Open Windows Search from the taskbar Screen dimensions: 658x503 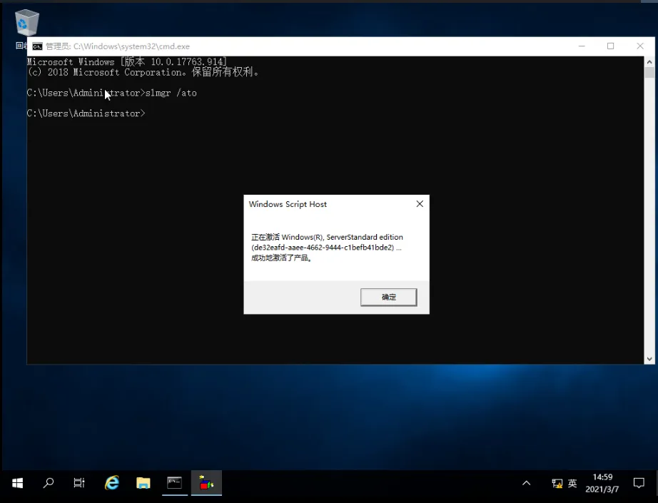click(x=48, y=483)
